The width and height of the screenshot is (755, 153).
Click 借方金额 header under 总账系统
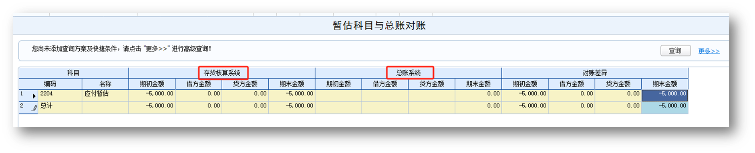point(385,84)
